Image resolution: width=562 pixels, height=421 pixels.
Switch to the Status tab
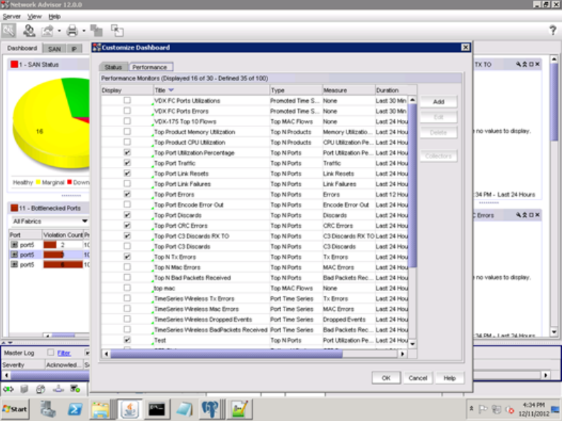(113, 67)
